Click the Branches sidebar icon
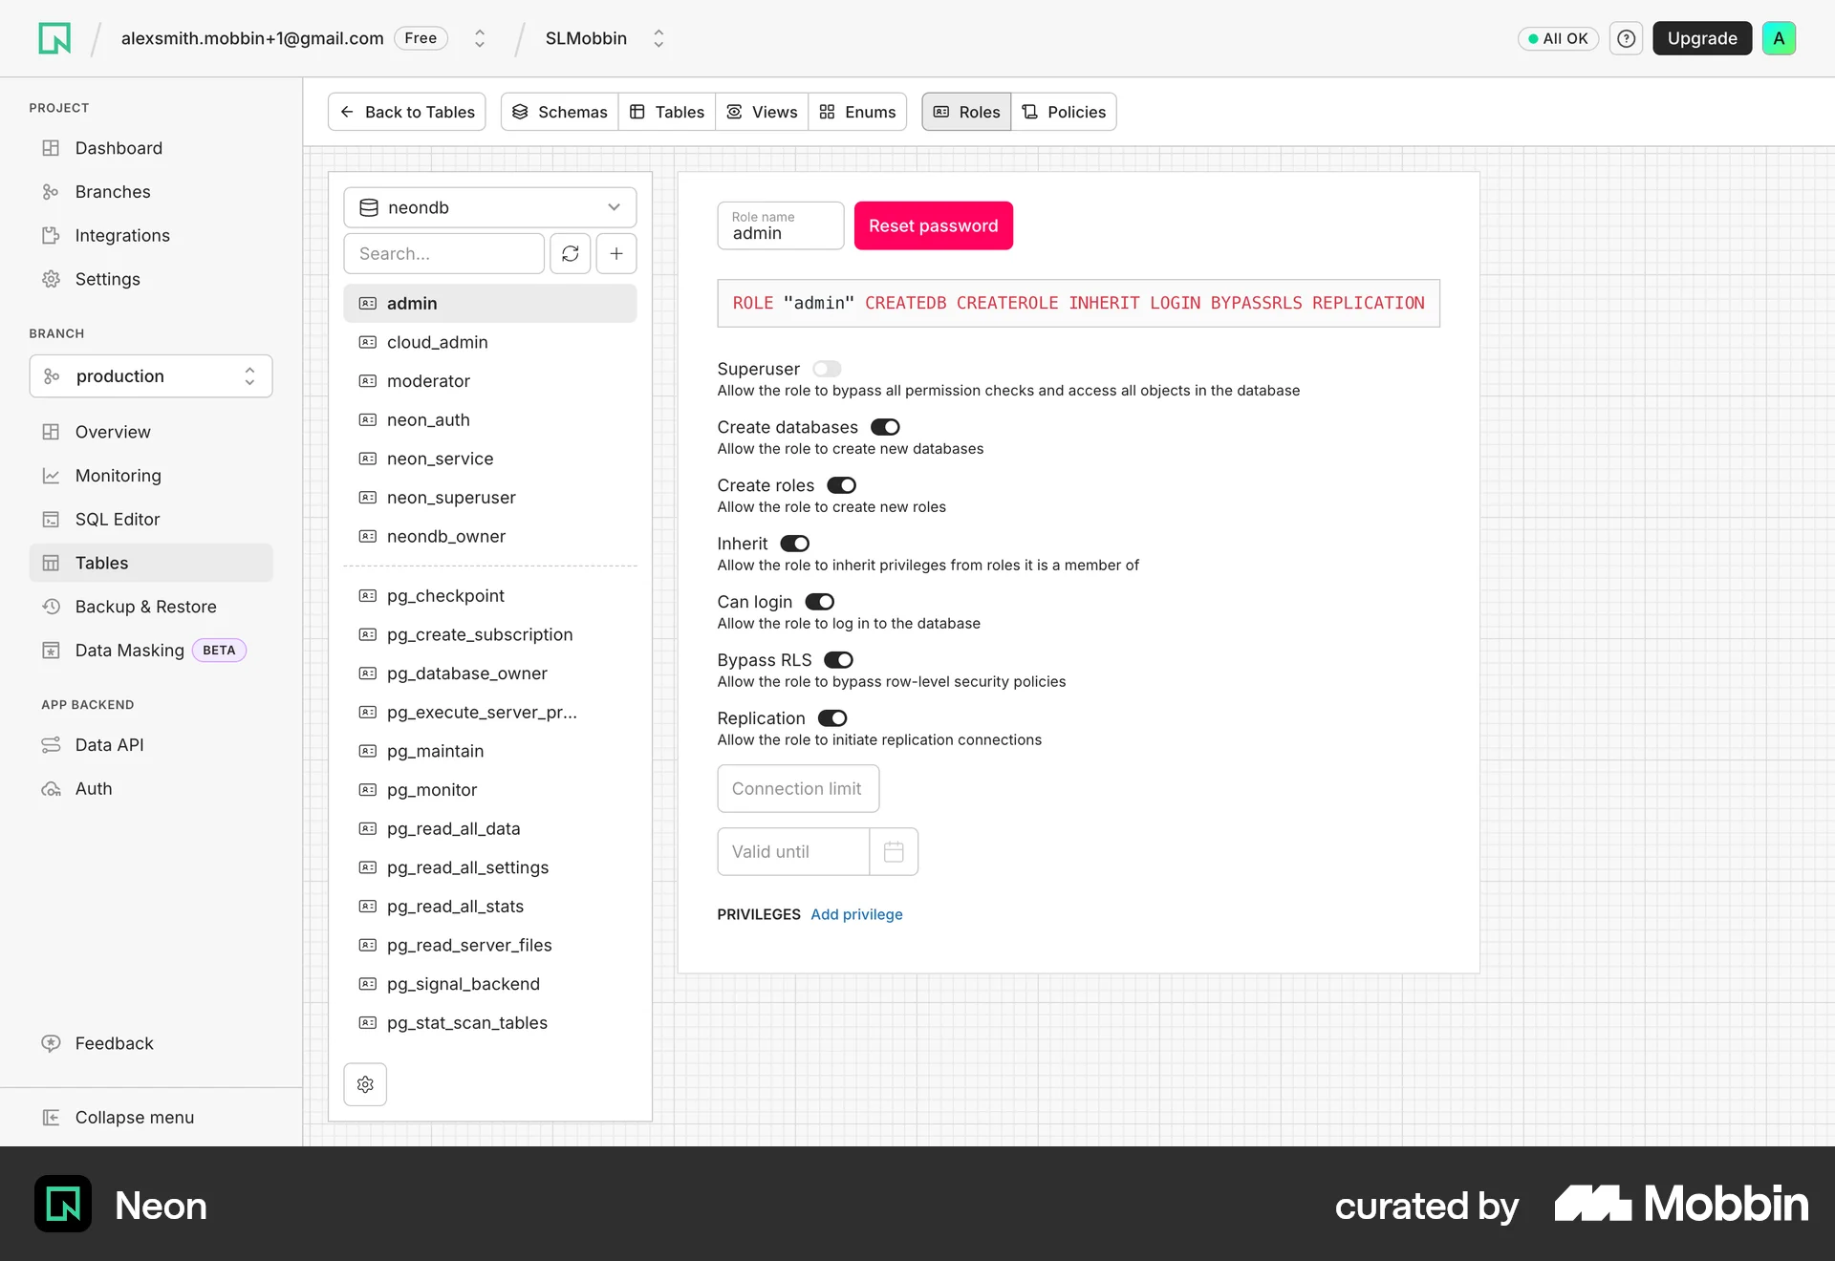The width and height of the screenshot is (1835, 1261). pos(51,192)
